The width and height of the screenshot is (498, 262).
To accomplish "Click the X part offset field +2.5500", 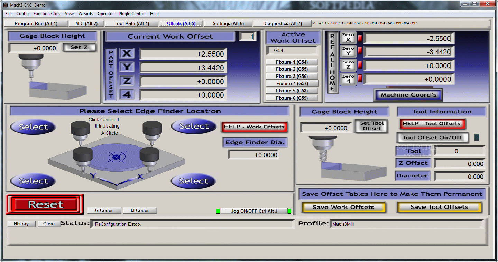I will pyautogui.click(x=183, y=54).
